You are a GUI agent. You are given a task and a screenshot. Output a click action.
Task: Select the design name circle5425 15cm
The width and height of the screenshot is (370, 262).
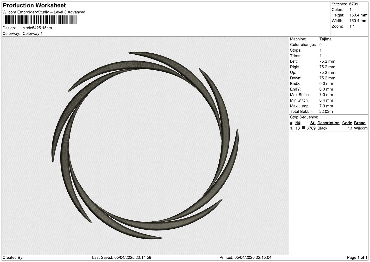(x=37, y=28)
